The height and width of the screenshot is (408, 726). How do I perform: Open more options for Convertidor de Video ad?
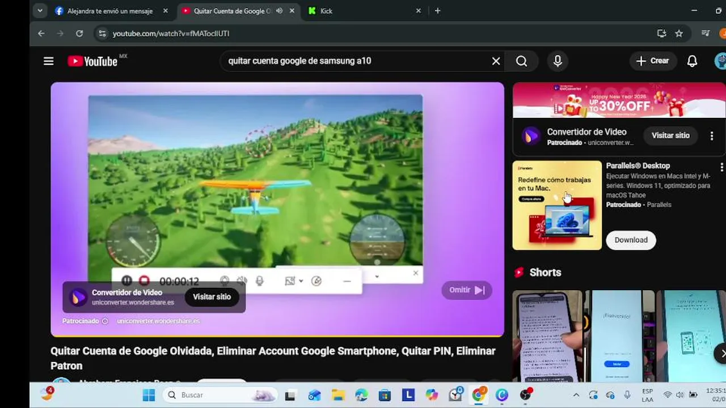pos(711,136)
